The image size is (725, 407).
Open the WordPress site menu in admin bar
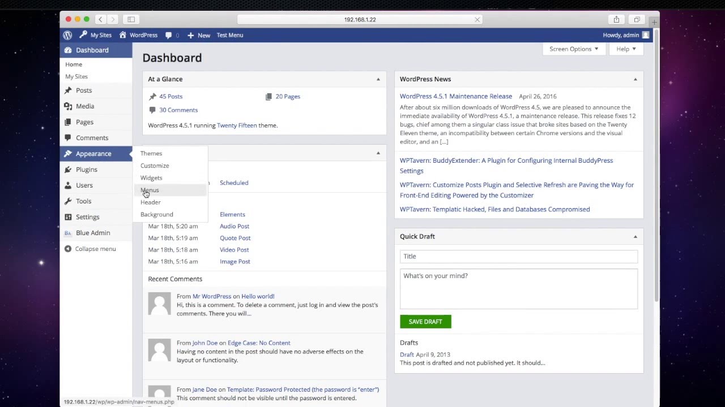coord(138,35)
